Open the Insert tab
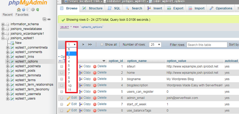 click(x=155, y=8)
